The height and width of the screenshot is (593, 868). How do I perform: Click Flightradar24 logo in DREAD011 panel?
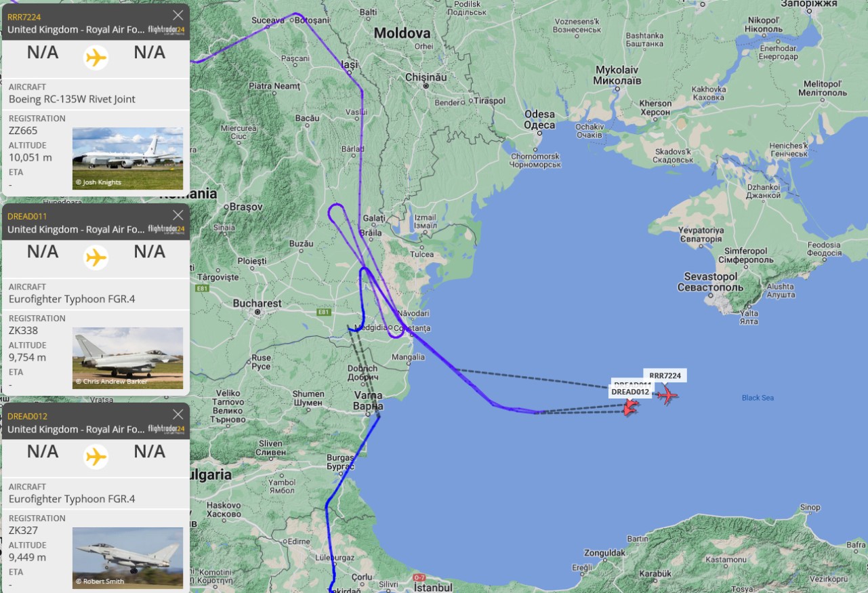pos(166,230)
